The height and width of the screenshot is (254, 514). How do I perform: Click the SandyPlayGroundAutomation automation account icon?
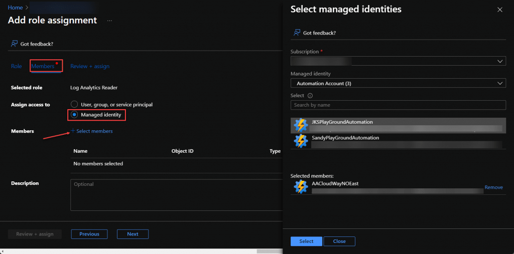click(x=301, y=141)
